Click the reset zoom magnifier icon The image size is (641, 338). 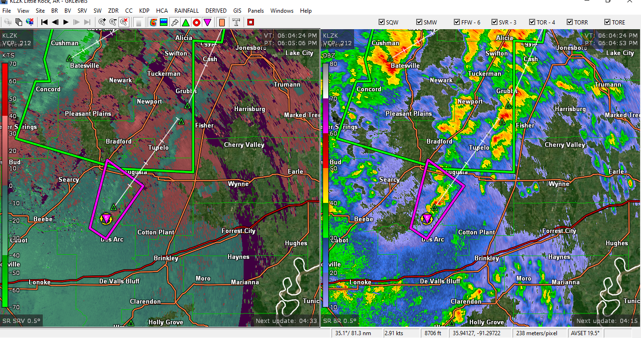124,22
